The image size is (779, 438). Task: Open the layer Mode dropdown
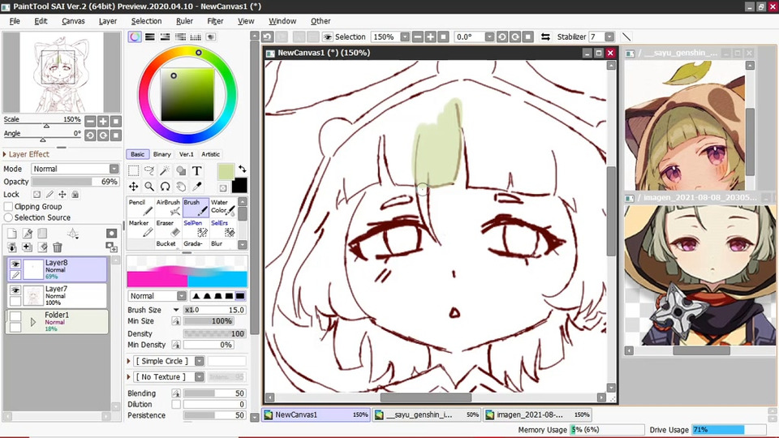pos(114,169)
